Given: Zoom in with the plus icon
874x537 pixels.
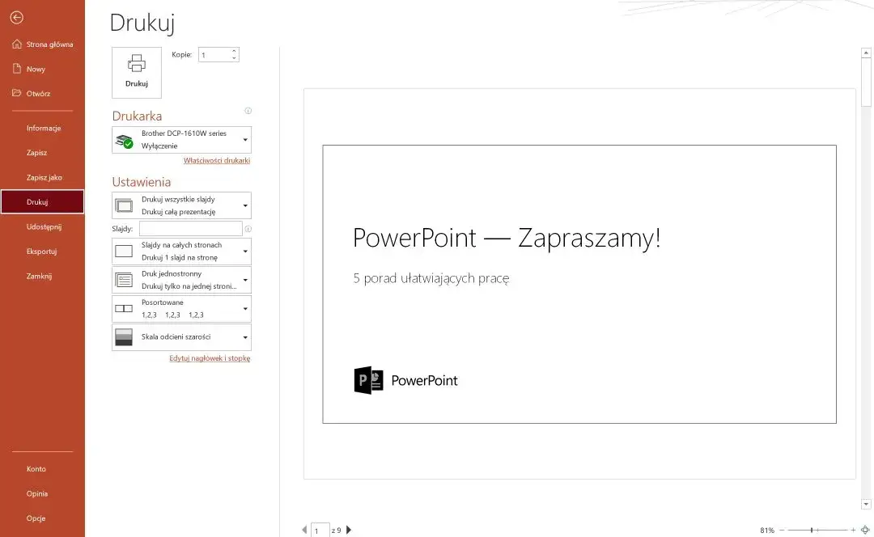Looking at the screenshot, I should [x=853, y=530].
